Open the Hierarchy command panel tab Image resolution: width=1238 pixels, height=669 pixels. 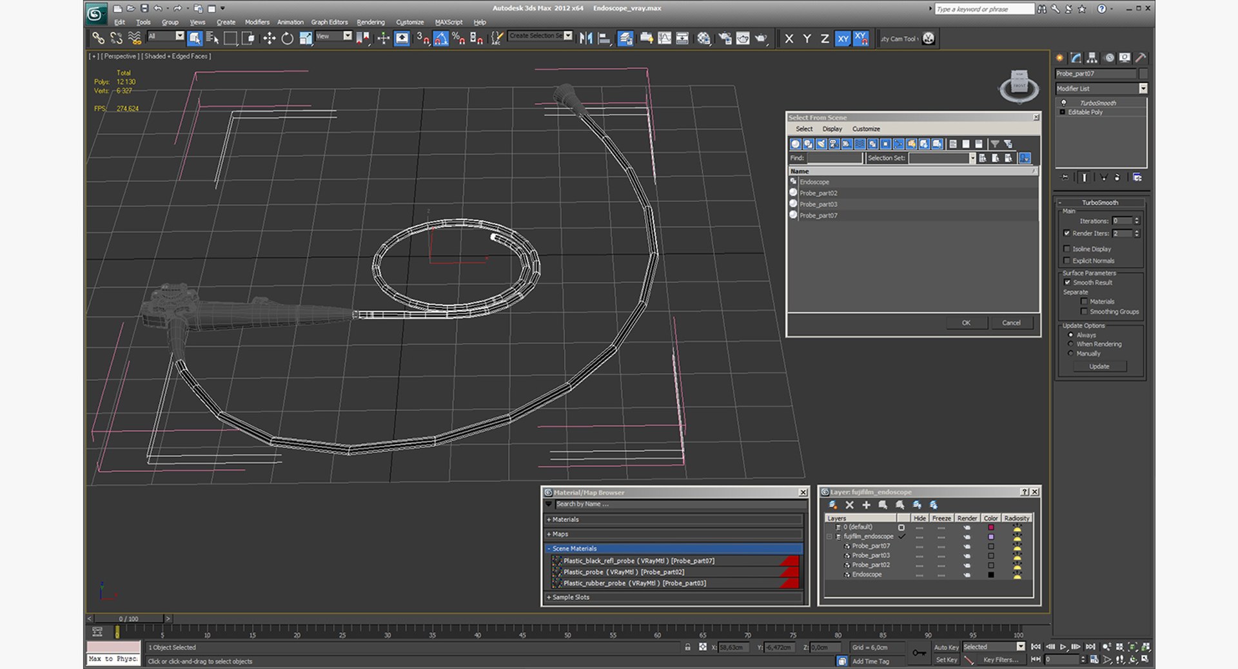[x=1092, y=58]
